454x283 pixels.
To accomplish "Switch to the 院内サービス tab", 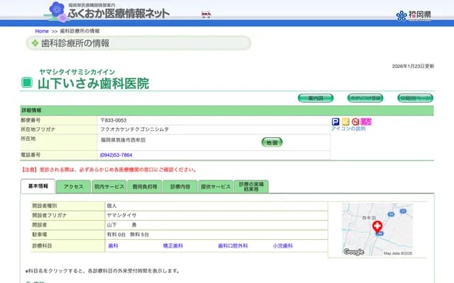I will pyautogui.click(x=109, y=187).
